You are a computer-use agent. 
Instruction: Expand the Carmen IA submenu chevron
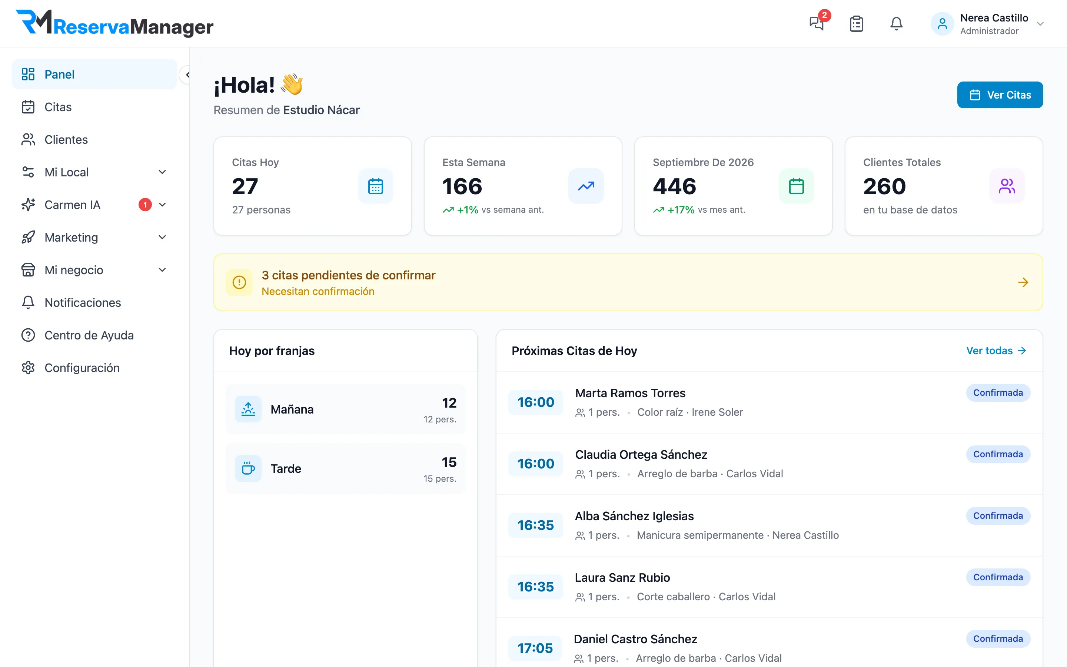(x=162, y=205)
